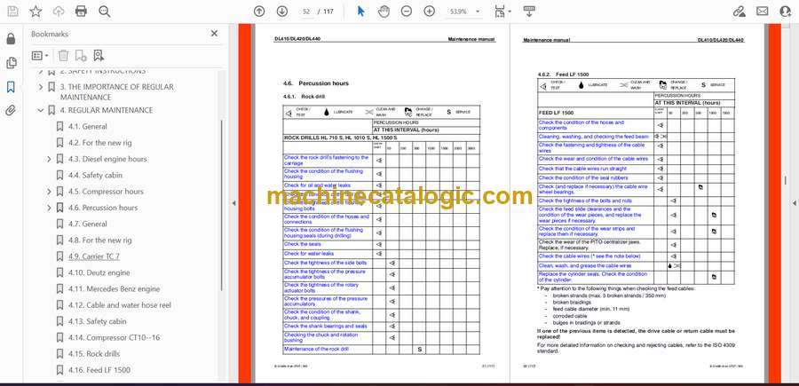Upload file to cloud icon

click(59, 12)
